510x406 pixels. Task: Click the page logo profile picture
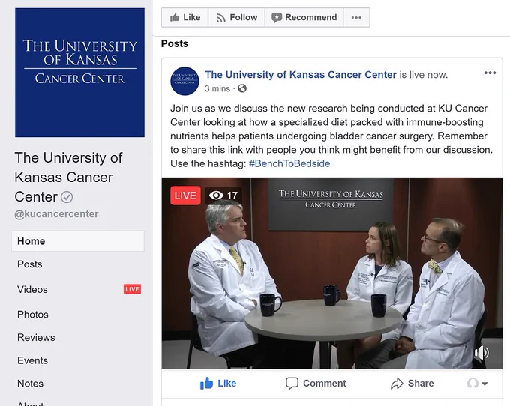(79, 73)
